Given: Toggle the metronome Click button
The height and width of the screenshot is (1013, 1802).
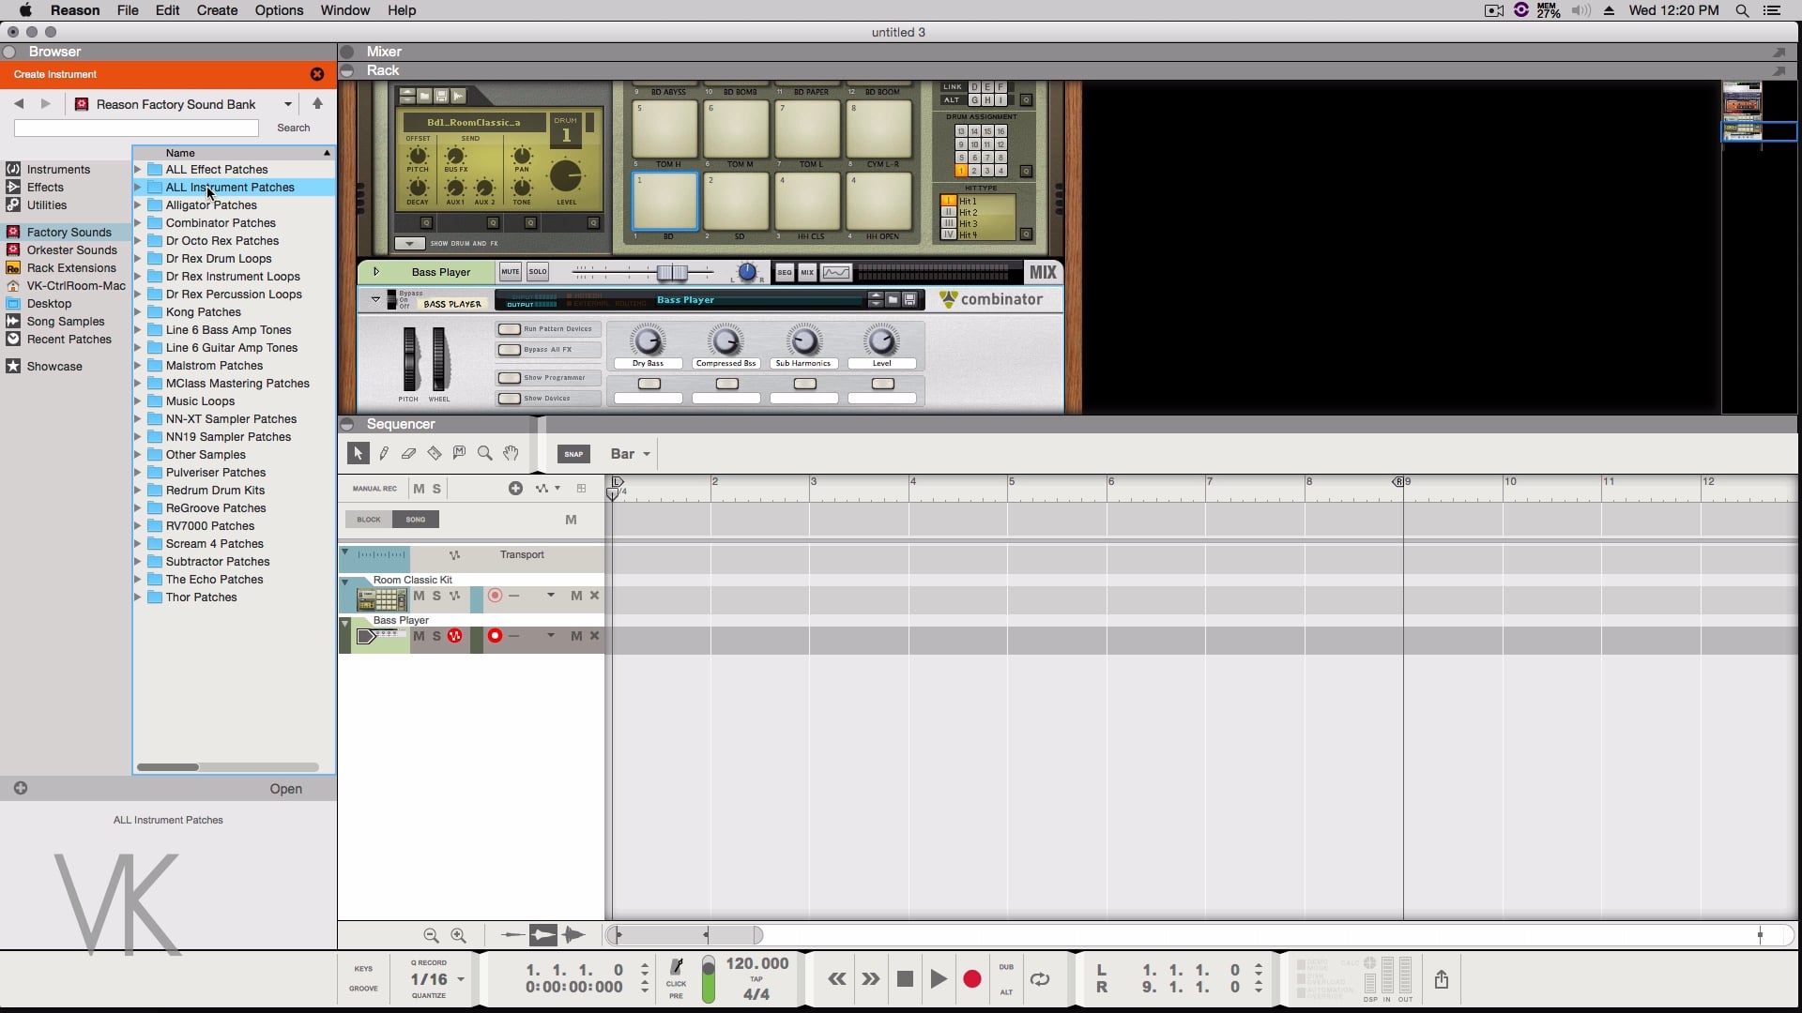Looking at the screenshot, I should (x=676, y=968).
